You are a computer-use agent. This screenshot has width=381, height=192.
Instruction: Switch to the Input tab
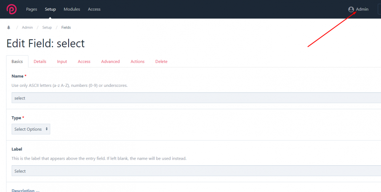[62, 61]
